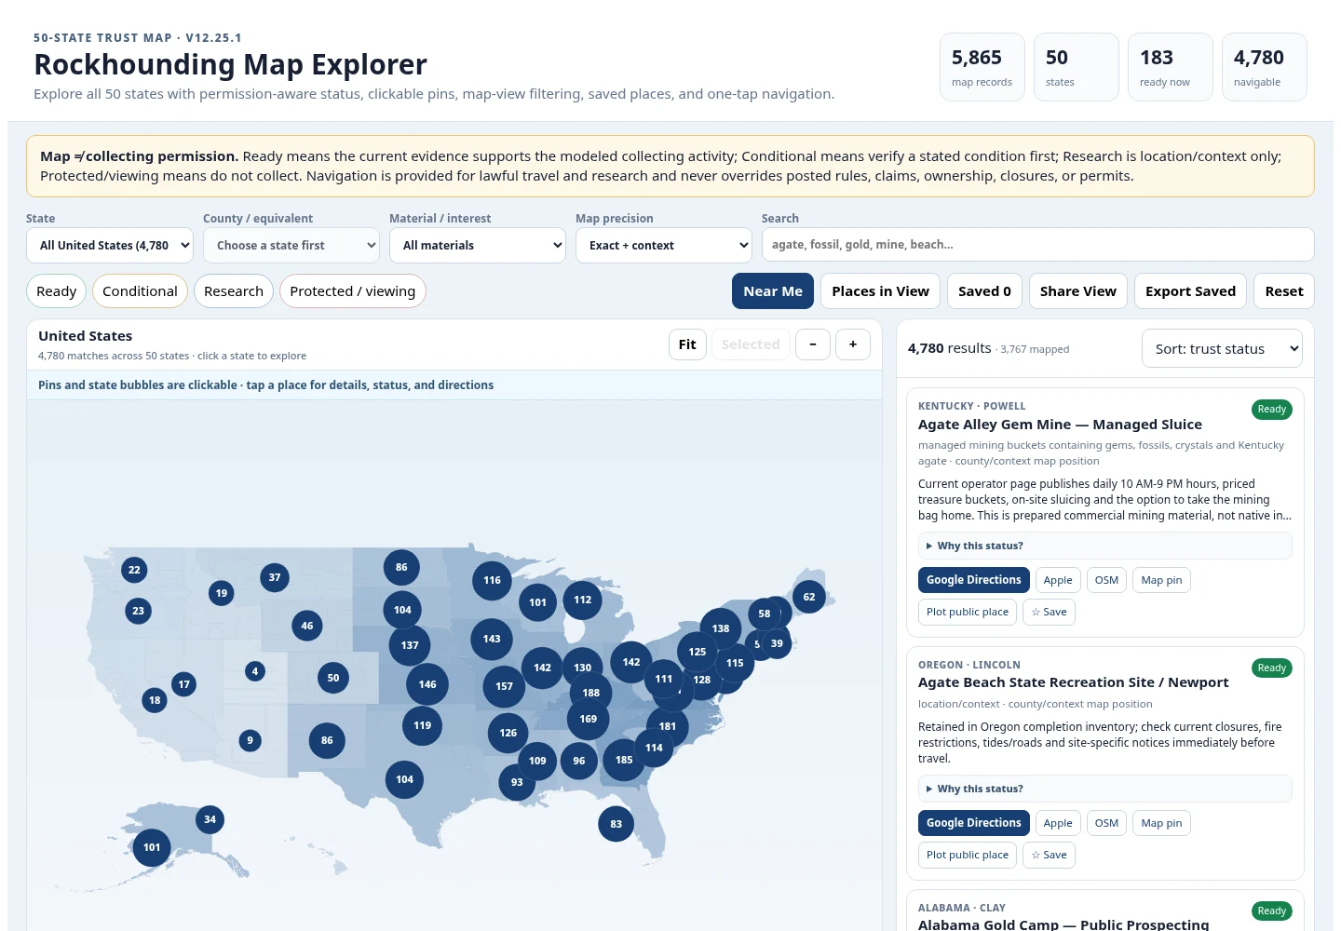The height and width of the screenshot is (931, 1341).
Task: Open the State dropdown
Action: 110,246
